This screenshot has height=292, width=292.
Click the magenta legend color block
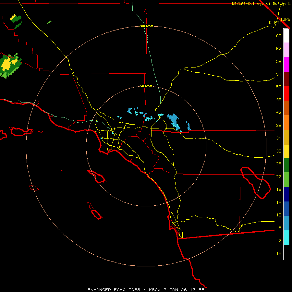coord(286,65)
